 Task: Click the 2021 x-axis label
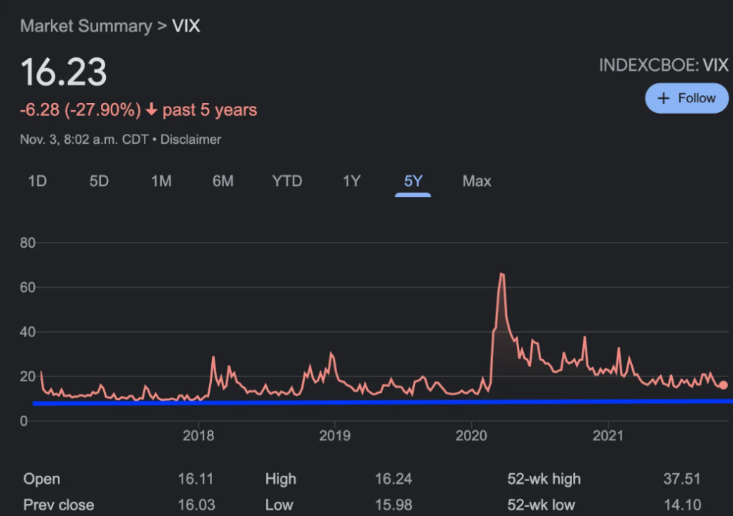608,436
